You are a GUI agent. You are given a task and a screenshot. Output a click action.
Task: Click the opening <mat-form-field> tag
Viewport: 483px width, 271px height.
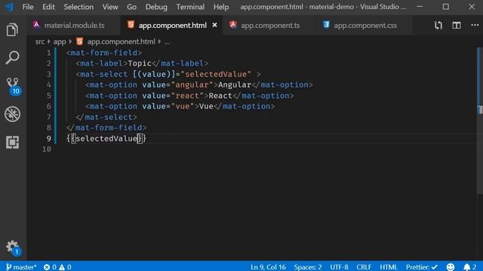point(104,53)
